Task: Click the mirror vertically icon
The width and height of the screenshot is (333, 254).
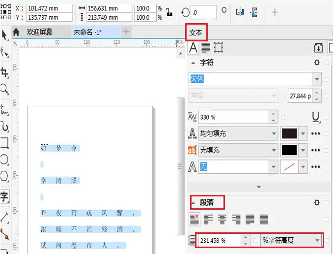Action: [254, 12]
